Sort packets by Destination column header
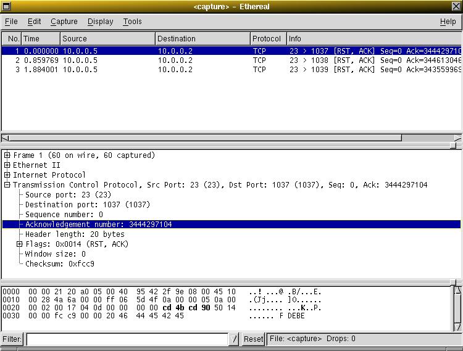The height and width of the screenshot is (351, 463). 203,39
